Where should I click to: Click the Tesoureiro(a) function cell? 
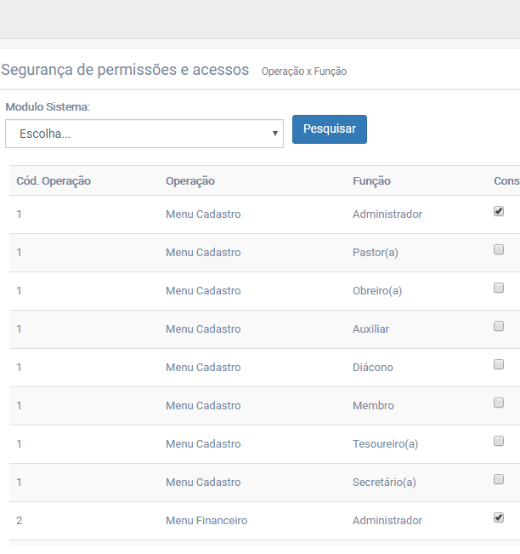click(x=385, y=444)
